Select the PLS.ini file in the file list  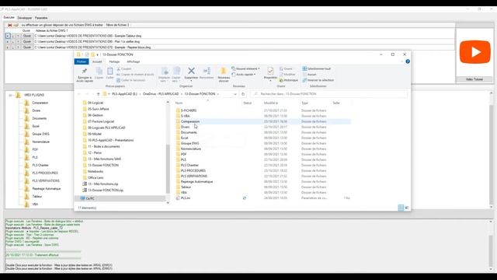(x=185, y=198)
